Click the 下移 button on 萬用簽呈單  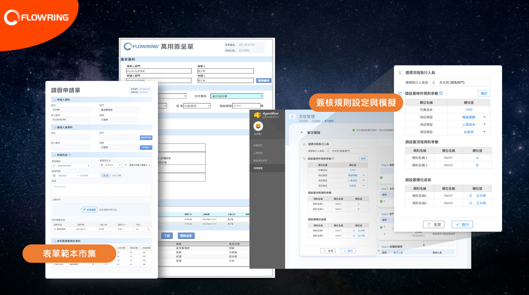point(167,236)
